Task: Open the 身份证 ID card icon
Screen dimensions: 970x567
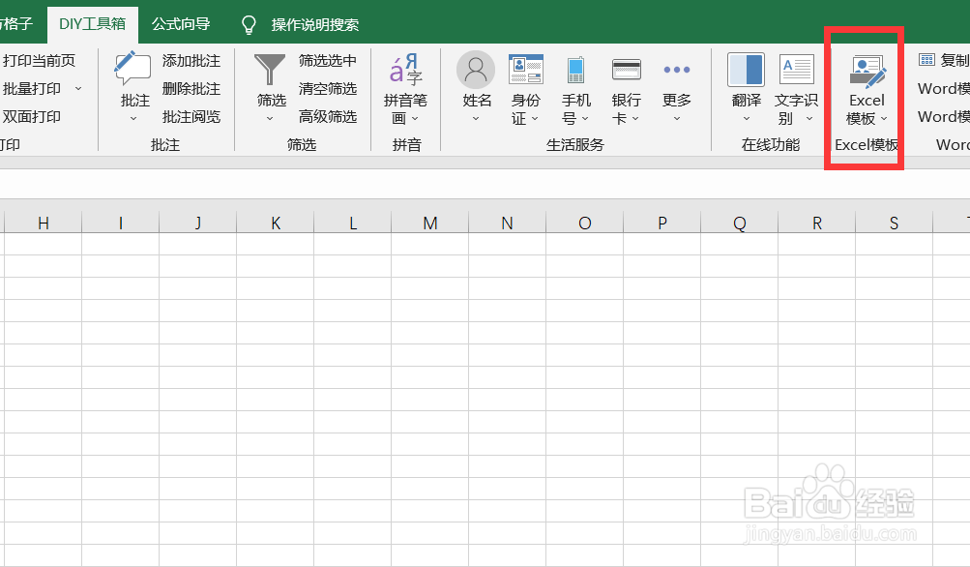Action: pyautogui.click(x=526, y=70)
